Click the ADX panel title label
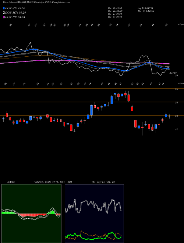 click(x=70, y=182)
